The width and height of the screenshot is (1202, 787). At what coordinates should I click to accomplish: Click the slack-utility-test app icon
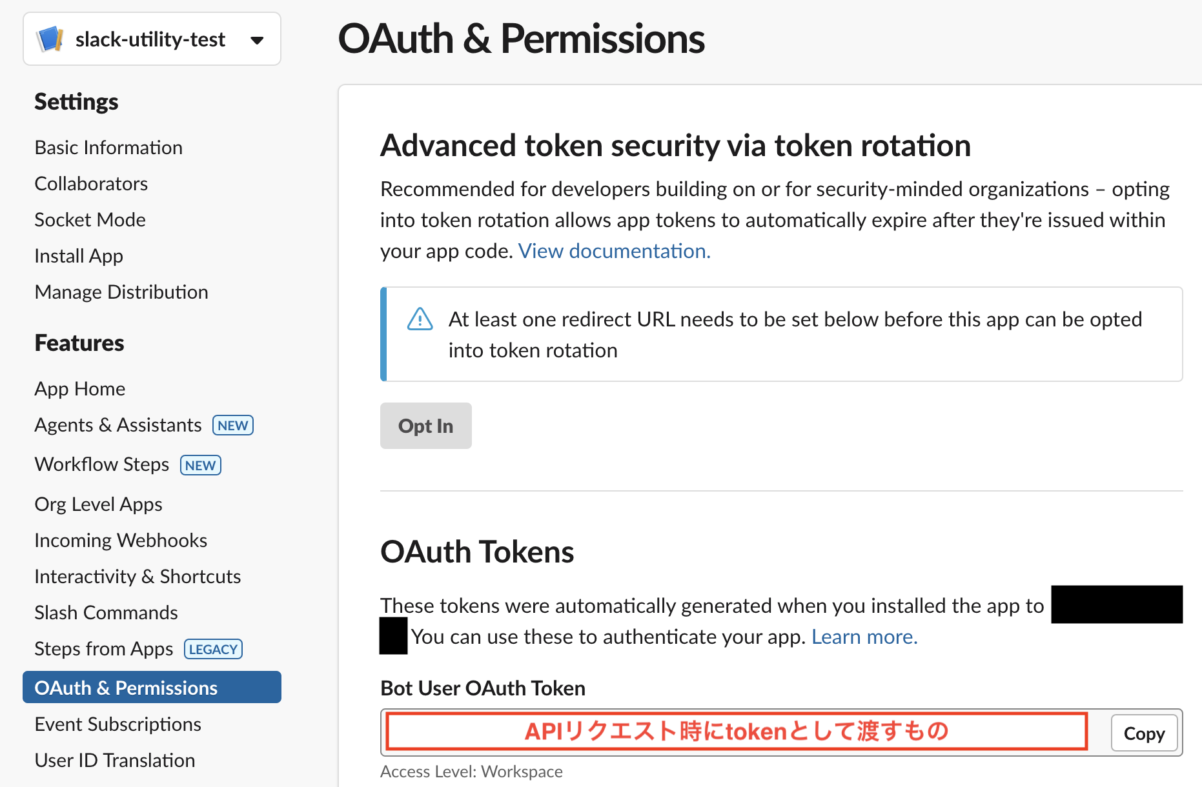coord(49,39)
